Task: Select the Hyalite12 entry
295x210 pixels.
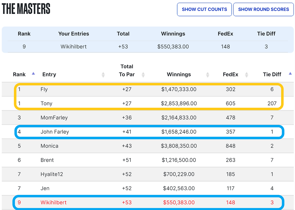Action: (x=52, y=174)
